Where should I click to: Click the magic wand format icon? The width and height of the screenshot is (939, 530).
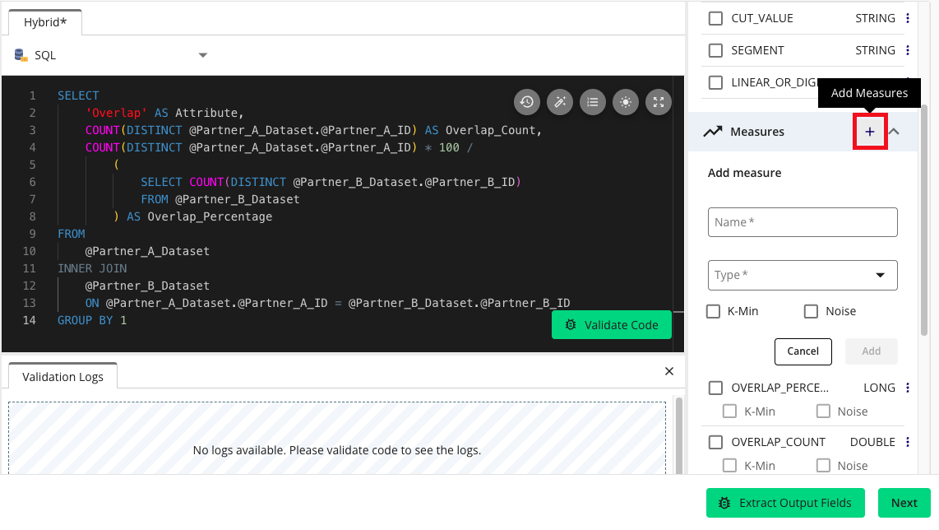pos(559,102)
